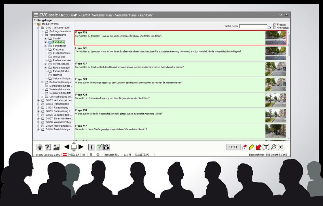Open the picture view icon
The image size is (323, 206).
pyautogui.click(x=56, y=147)
